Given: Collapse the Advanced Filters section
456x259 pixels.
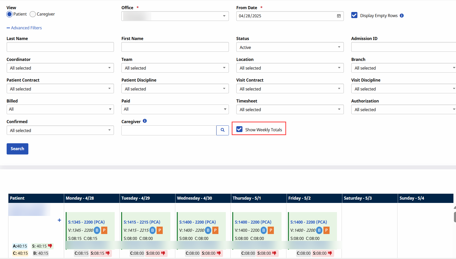Looking at the screenshot, I should click(x=24, y=28).
